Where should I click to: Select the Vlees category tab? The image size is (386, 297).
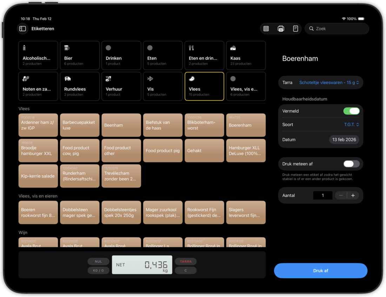[204, 86]
